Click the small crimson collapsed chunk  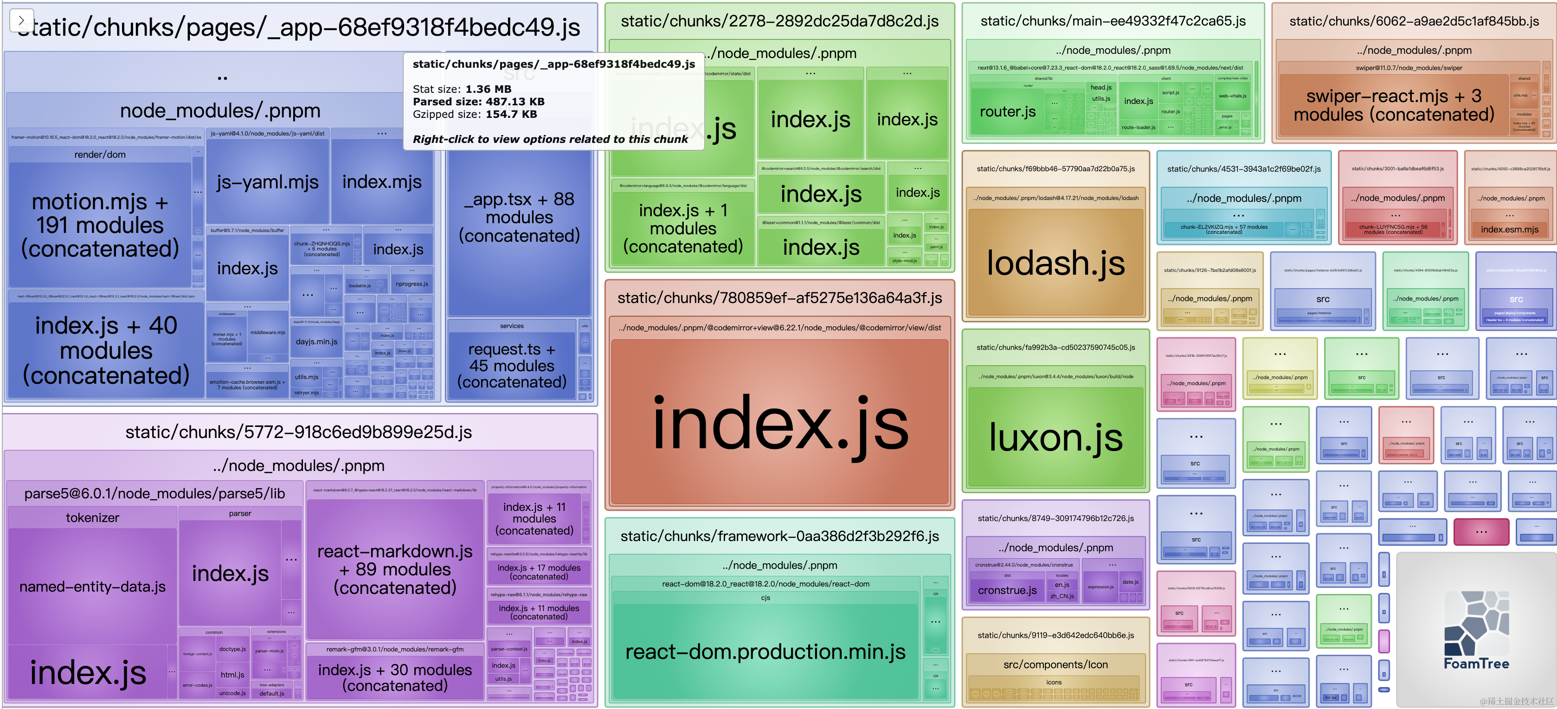click(1481, 531)
